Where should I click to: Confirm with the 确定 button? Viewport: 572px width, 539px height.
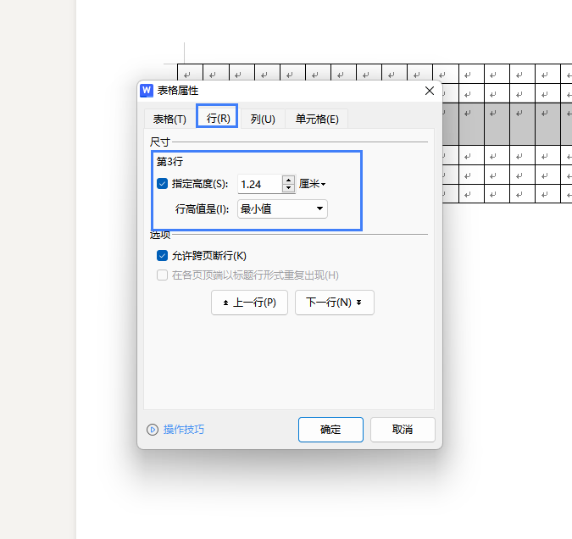[x=330, y=430]
